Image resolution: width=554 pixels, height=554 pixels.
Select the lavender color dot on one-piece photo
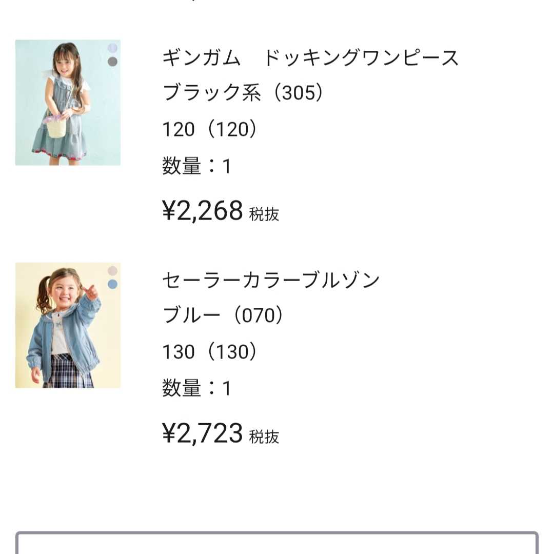click(112, 48)
